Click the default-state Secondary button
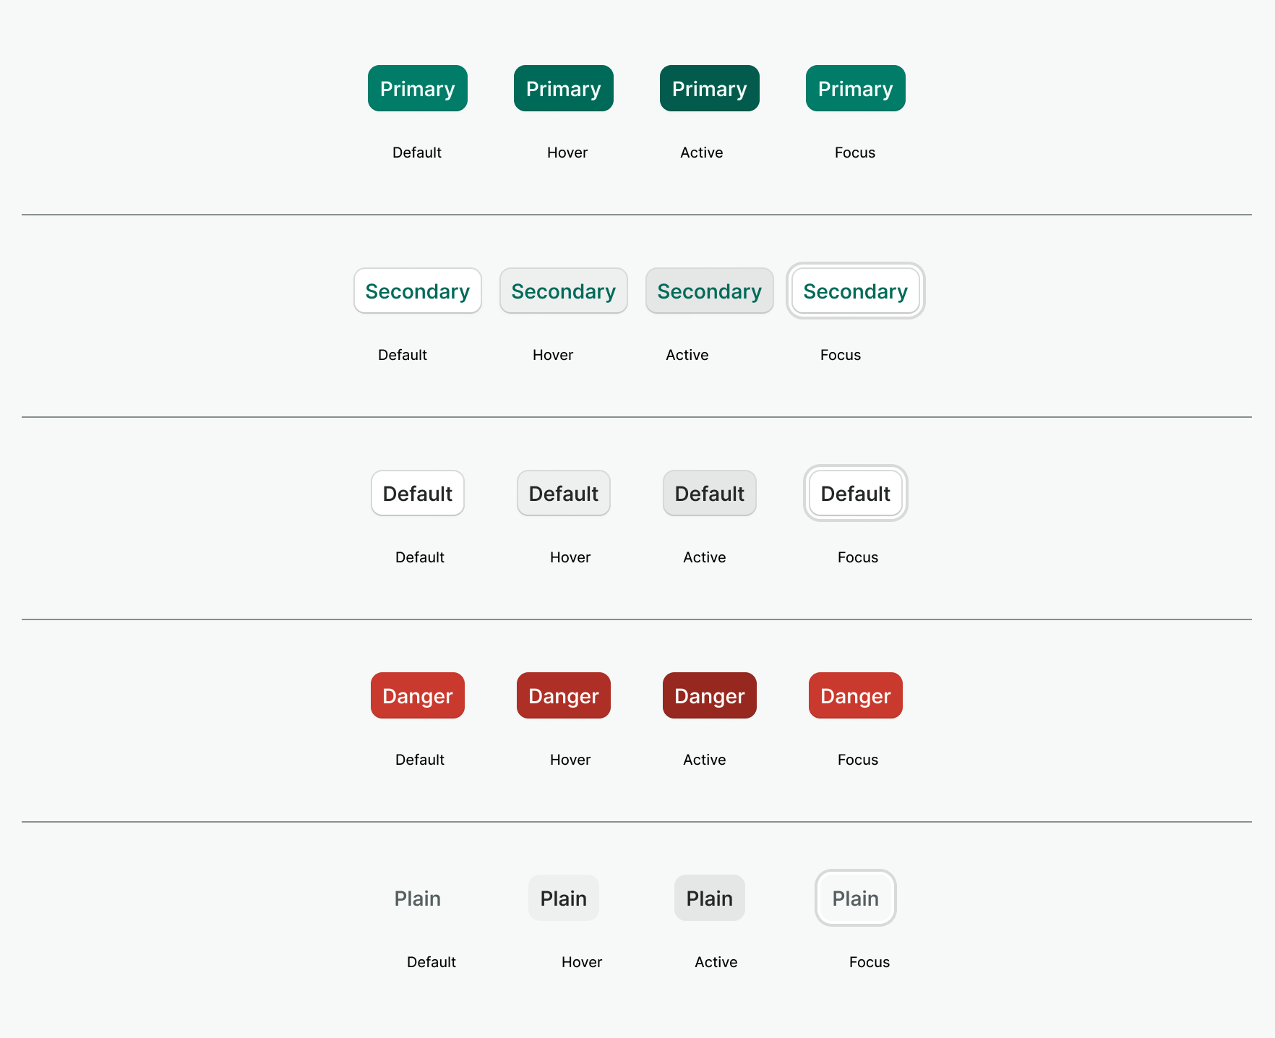Screen dimensions: 1275x1038 [417, 291]
